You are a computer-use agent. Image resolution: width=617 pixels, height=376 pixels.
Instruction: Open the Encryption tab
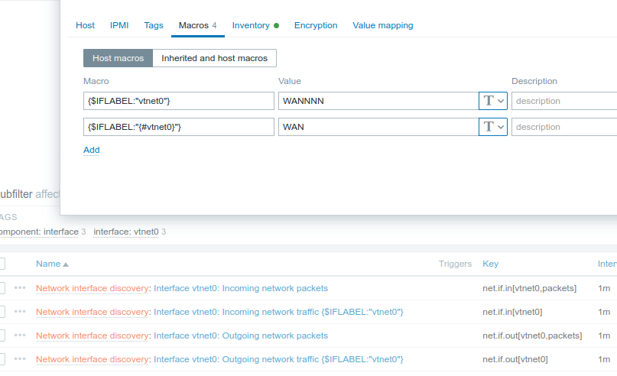pos(316,25)
